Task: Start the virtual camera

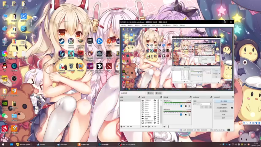Action: point(222,108)
